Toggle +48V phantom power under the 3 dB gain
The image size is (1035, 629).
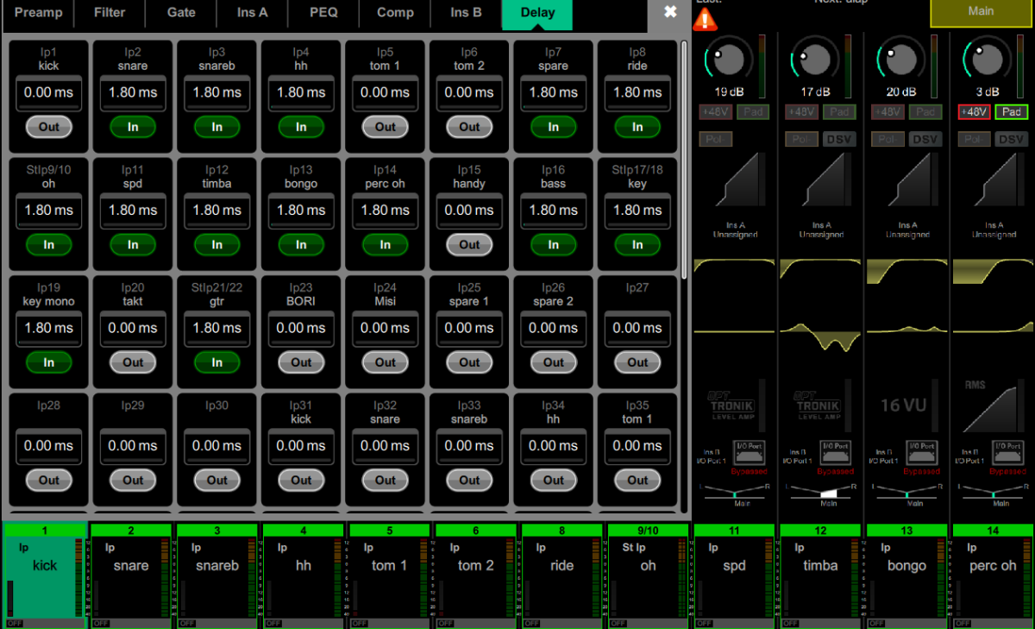pos(973,112)
